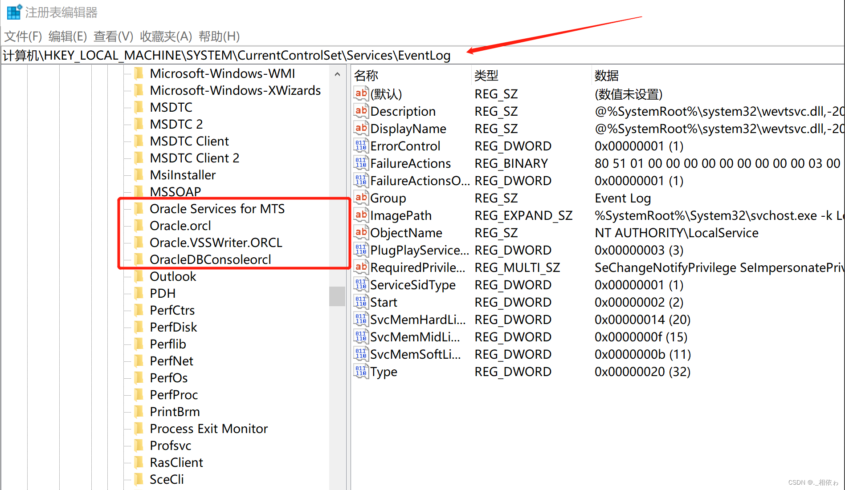Select the Oracle.VSSWriter.ORCL key

coord(216,242)
